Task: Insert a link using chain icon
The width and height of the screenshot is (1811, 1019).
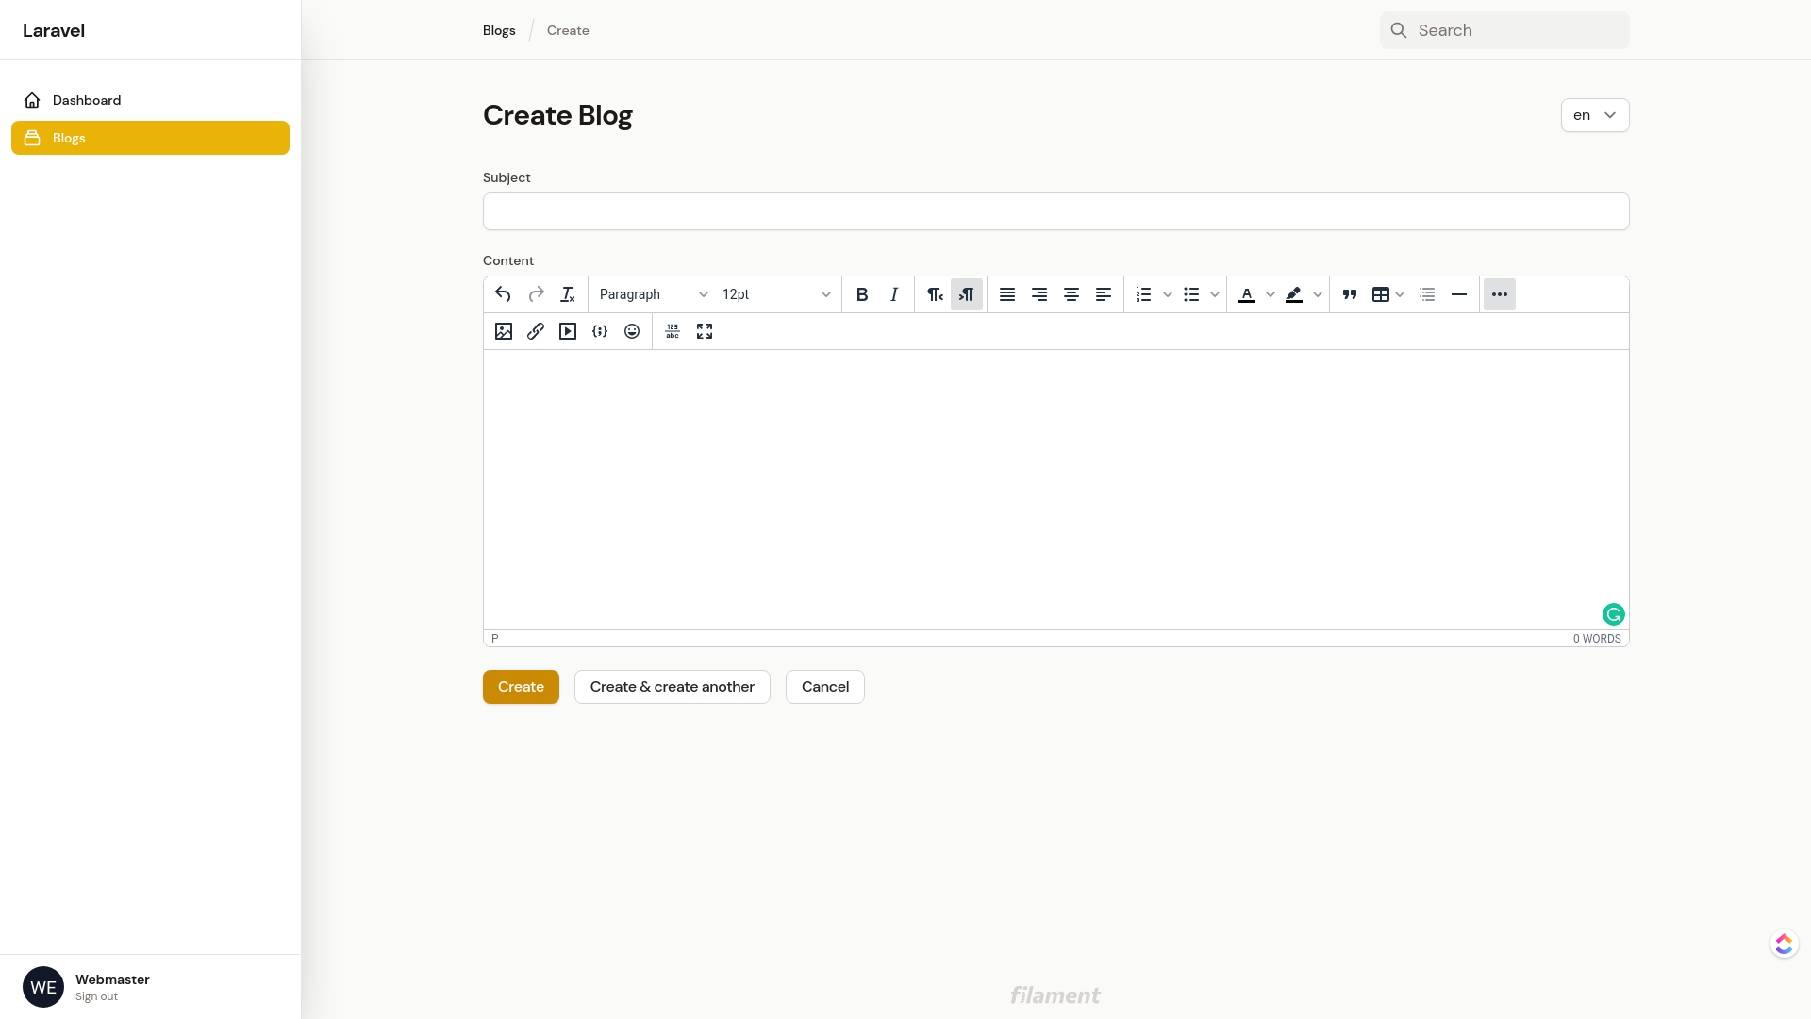Action: point(536,331)
